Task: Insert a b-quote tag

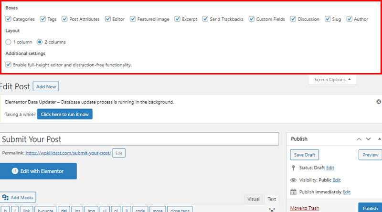Action: point(45,210)
